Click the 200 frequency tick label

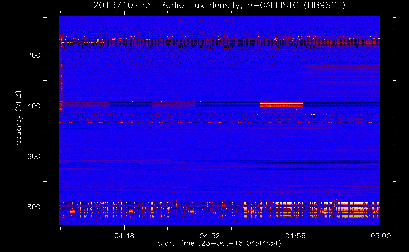point(34,55)
